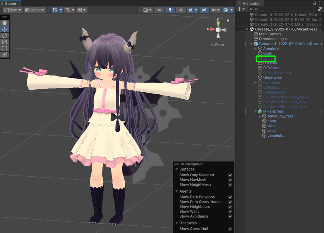324x233 pixels.
Task: Select the Rotate tool
Action: [x=4, y=36]
